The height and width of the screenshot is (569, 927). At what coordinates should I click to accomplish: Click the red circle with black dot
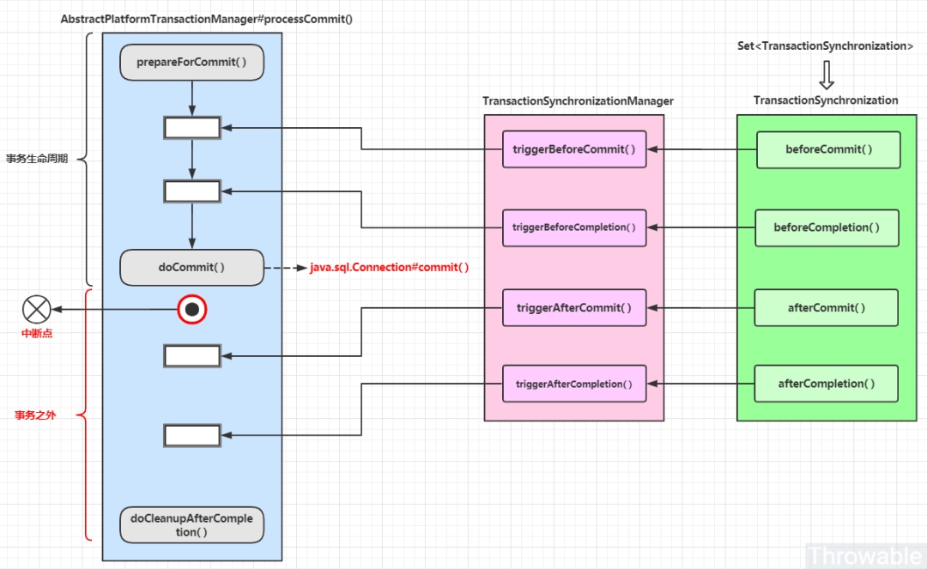(x=192, y=309)
